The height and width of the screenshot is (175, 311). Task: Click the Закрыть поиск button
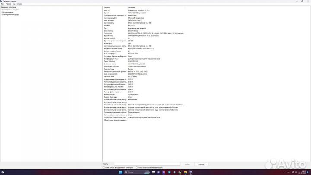(x=201, y=164)
